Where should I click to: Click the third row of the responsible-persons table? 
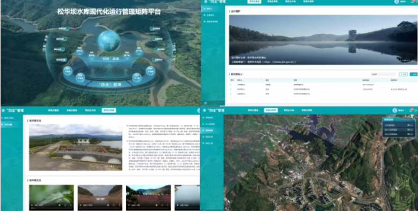(x=323, y=94)
